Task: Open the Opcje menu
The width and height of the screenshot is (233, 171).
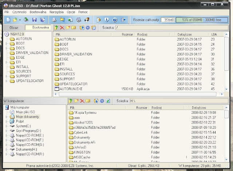Action: point(71,12)
